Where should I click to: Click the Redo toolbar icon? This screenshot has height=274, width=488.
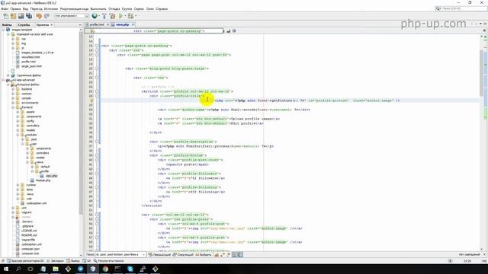click(x=47, y=16)
